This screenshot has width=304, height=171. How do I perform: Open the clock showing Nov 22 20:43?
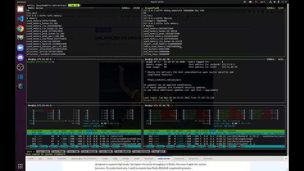pyautogui.click(x=157, y=2)
